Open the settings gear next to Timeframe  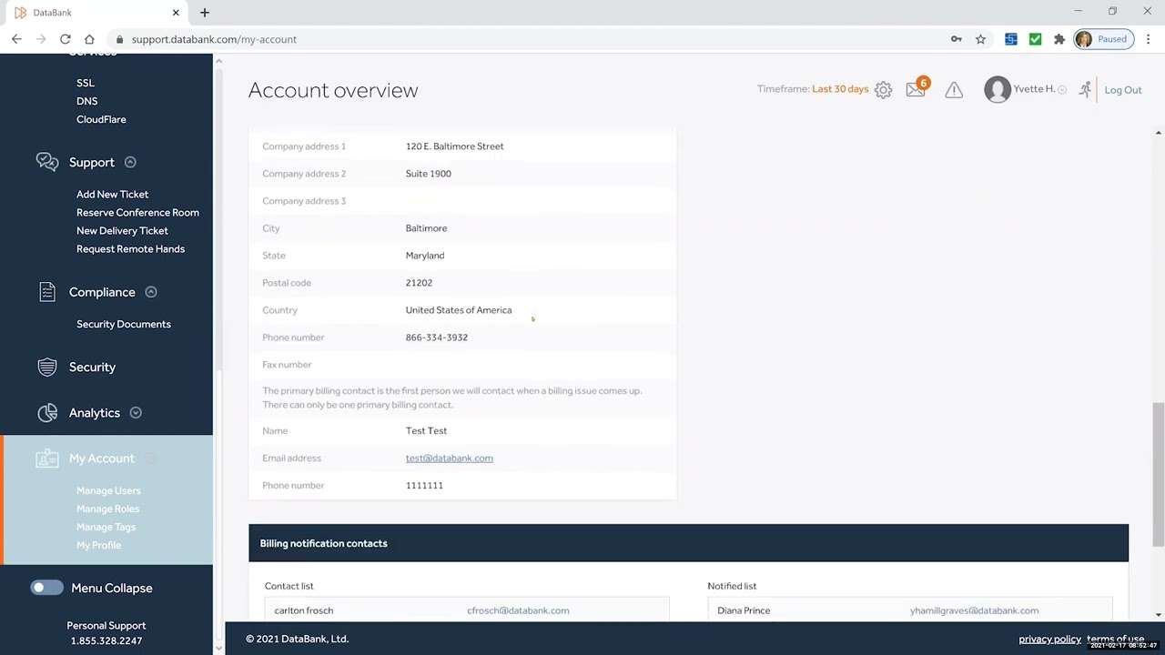883,89
